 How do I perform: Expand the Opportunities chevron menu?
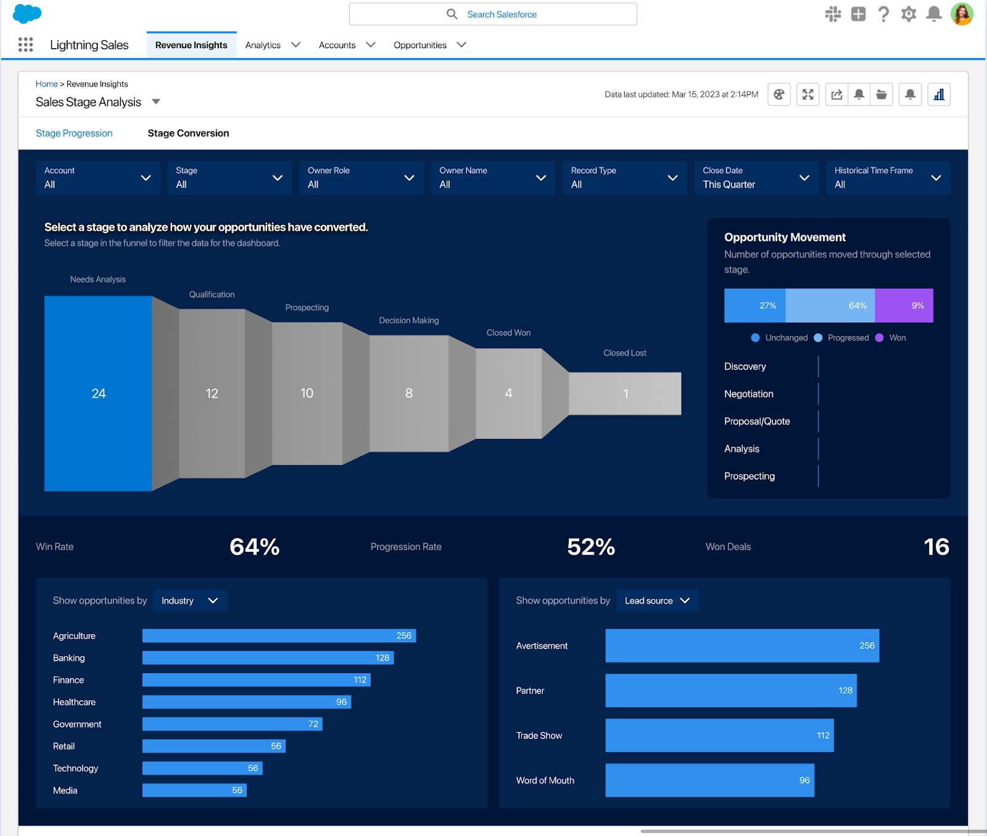(x=461, y=44)
